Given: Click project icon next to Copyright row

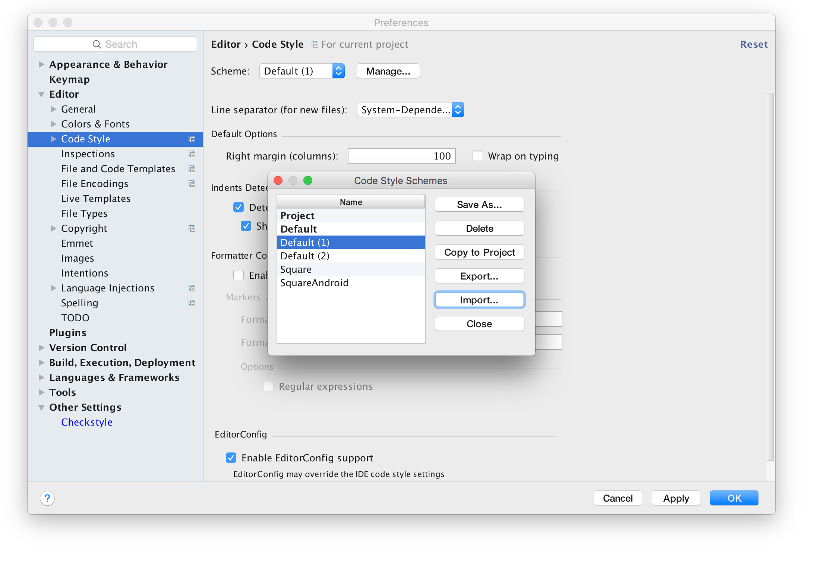Looking at the screenshot, I should 192,228.
